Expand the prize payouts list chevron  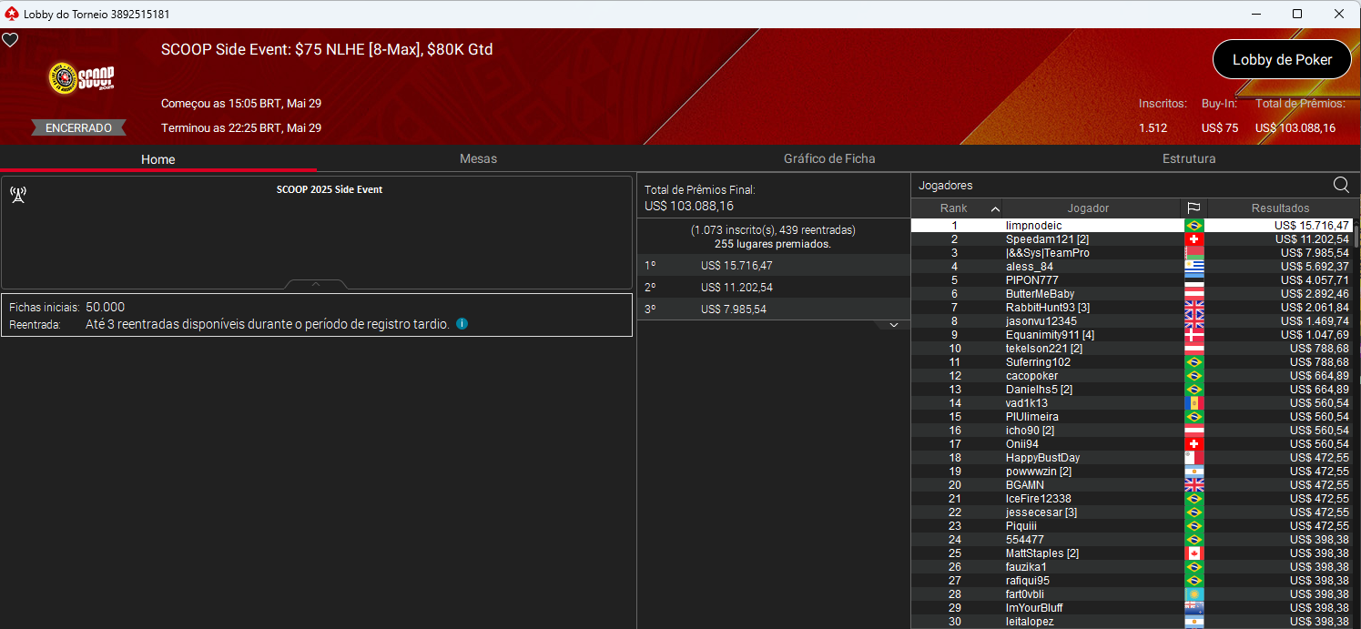pos(893,325)
